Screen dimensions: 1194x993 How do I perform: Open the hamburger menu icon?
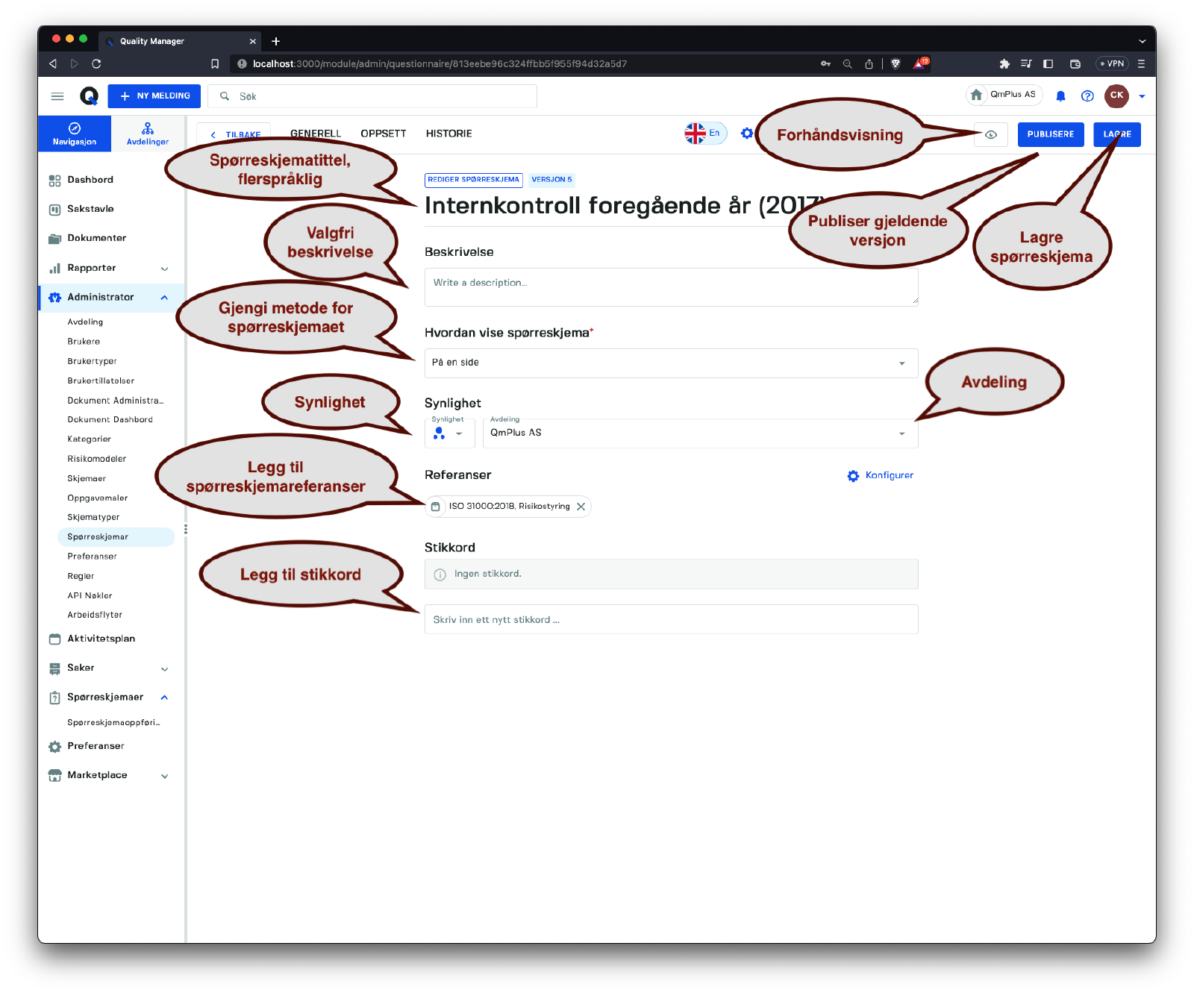tap(57, 96)
